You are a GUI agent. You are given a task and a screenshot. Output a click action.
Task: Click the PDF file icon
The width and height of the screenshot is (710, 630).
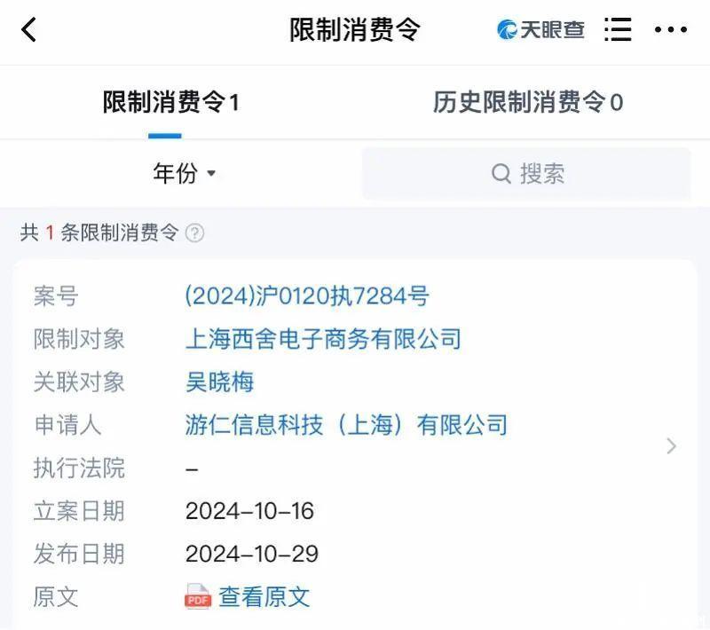(198, 597)
